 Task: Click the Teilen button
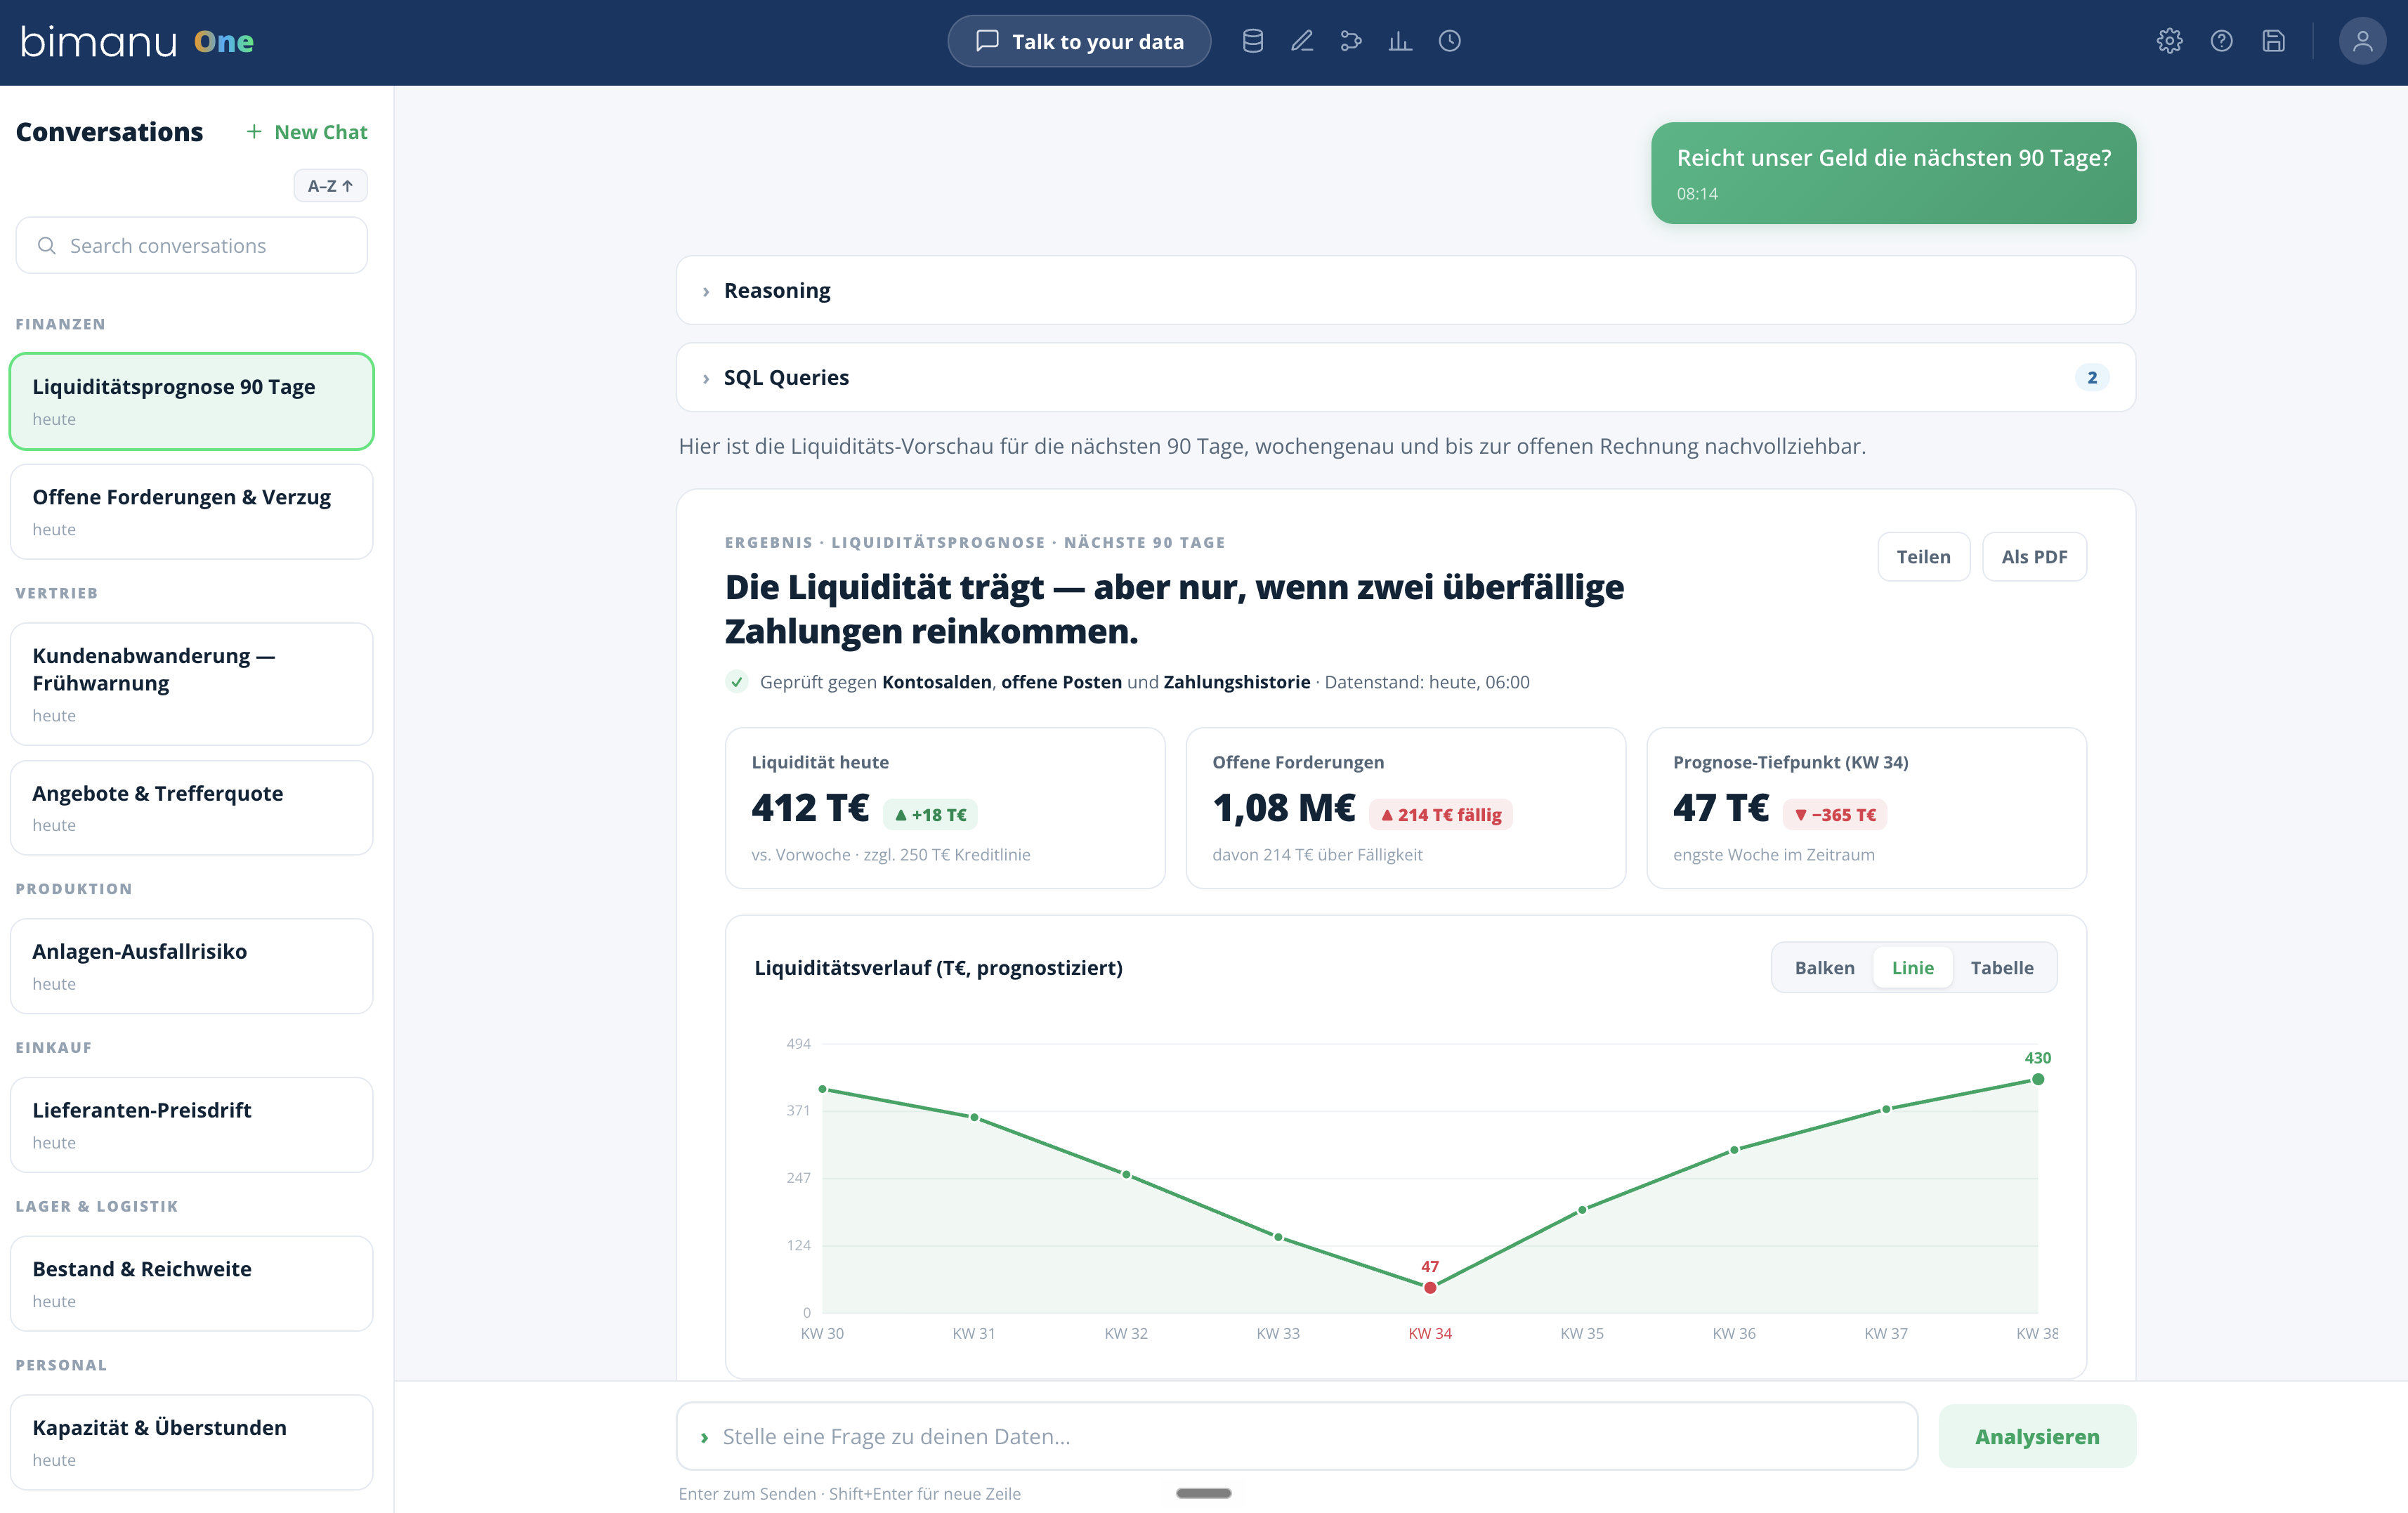pyautogui.click(x=1923, y=557)
